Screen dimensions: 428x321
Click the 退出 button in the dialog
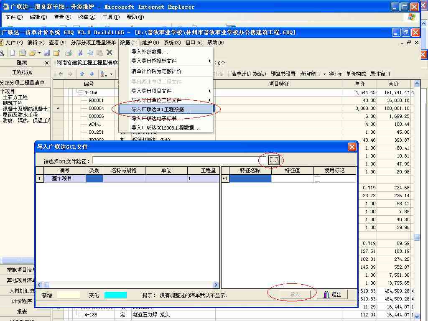click(332, 295)
